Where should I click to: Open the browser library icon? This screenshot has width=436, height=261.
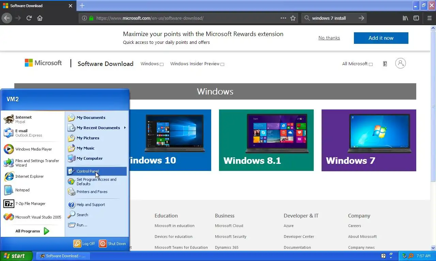[x=405, y=18]
